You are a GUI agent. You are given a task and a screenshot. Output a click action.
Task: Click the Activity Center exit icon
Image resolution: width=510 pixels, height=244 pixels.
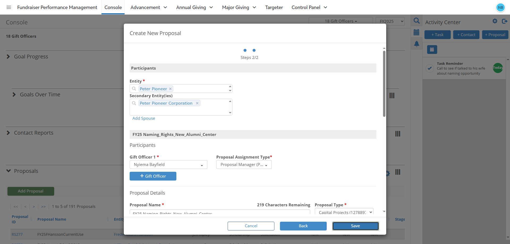click(x=504, y=21)
